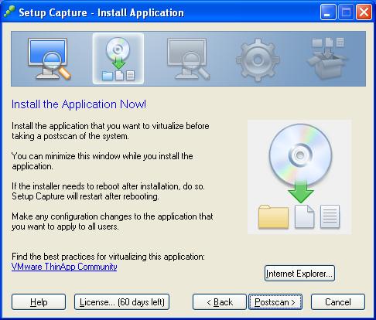This screenshot has height=320, width=376.
Task: Click the yellow folder icon in illustration
Action: (273, 216)
